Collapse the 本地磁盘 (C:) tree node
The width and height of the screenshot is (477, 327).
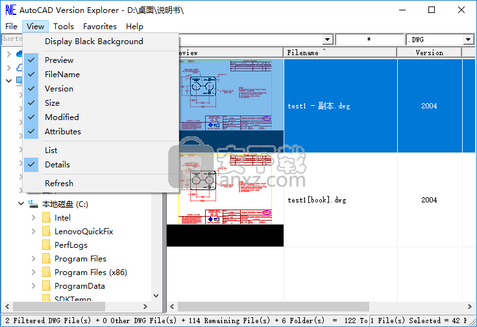[x=21, y=204]
